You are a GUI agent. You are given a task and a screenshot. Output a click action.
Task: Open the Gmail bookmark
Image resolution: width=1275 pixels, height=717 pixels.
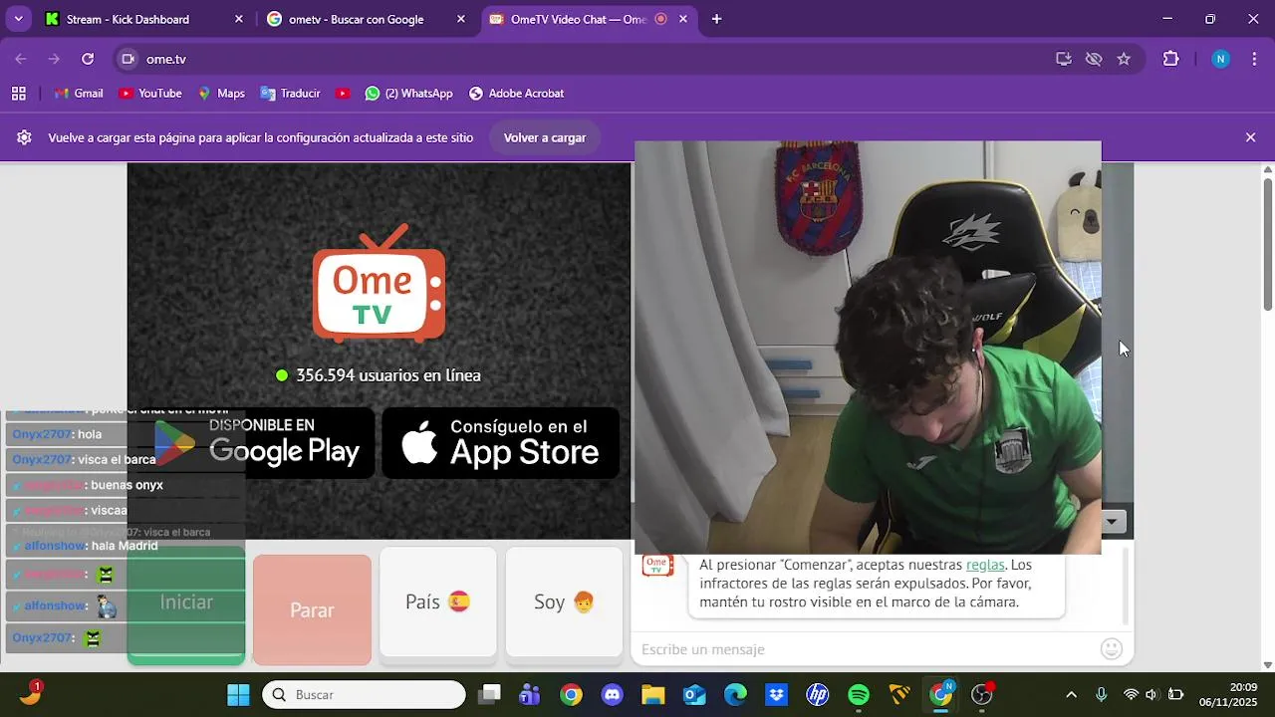(79, 94)
